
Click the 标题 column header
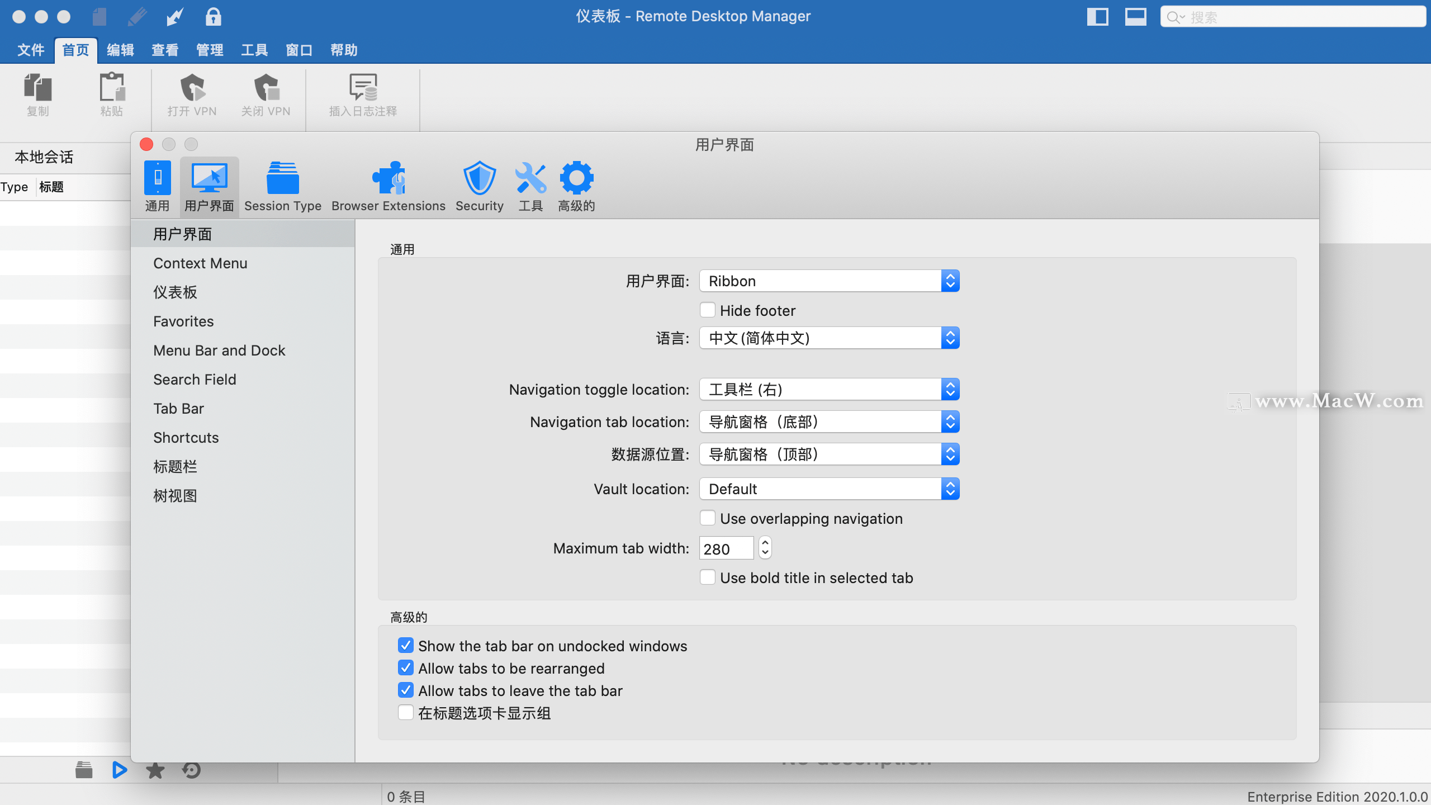51,187
